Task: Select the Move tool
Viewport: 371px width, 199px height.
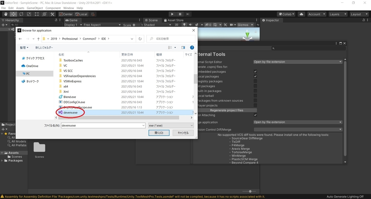Action: 14,14
